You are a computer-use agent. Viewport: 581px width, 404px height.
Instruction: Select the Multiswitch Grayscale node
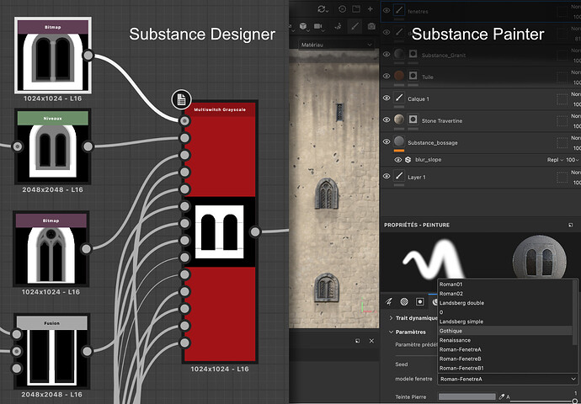click(x=219, y=232)
